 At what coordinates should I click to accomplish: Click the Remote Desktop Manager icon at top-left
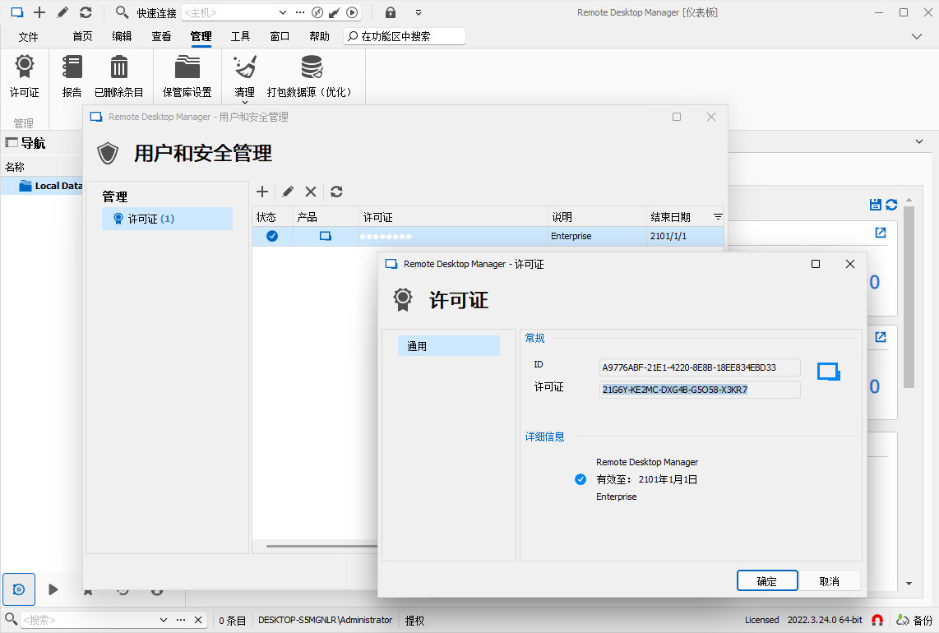tap(16, 12)
